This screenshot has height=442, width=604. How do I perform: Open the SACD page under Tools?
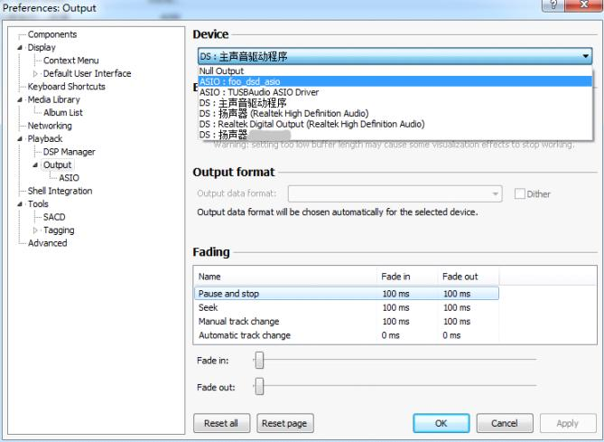pos(54,217)
